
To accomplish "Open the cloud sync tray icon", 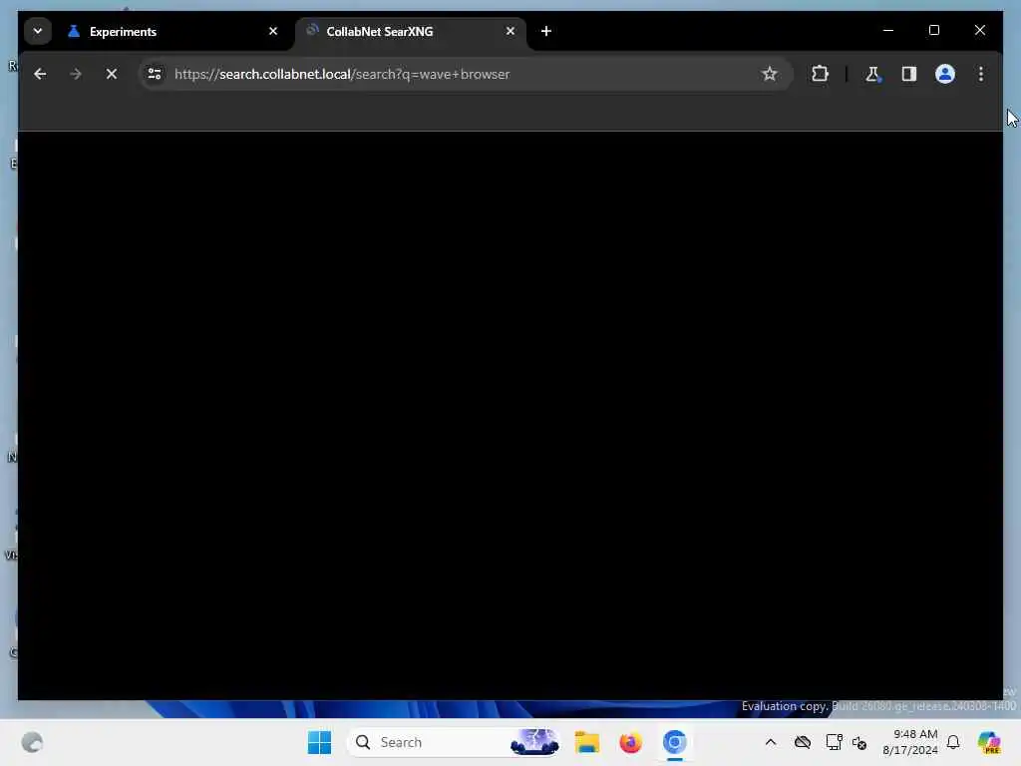I will (x=803, y=742).
